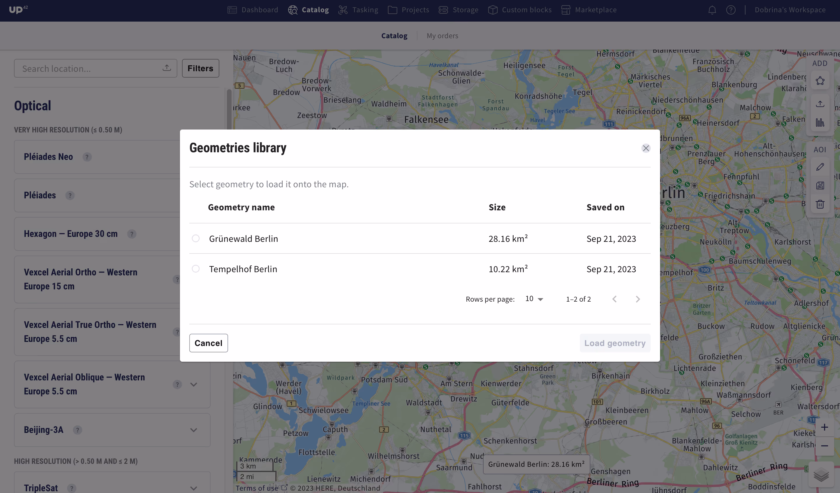Open Custom blocks in top navigation
This screenshot has height=493, width=840.
pos(520,10)
